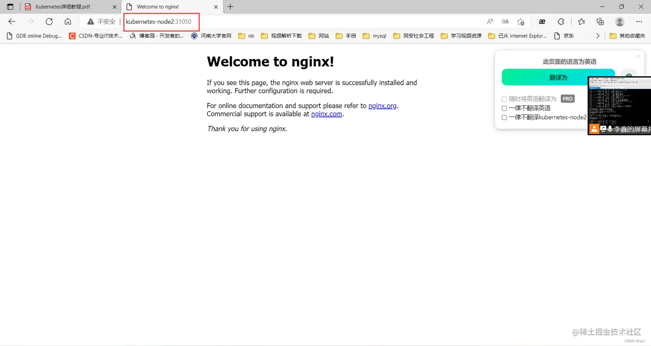651x346 pixels.
Task: Open the translate icon in address bar
Action: coord(505,22)
